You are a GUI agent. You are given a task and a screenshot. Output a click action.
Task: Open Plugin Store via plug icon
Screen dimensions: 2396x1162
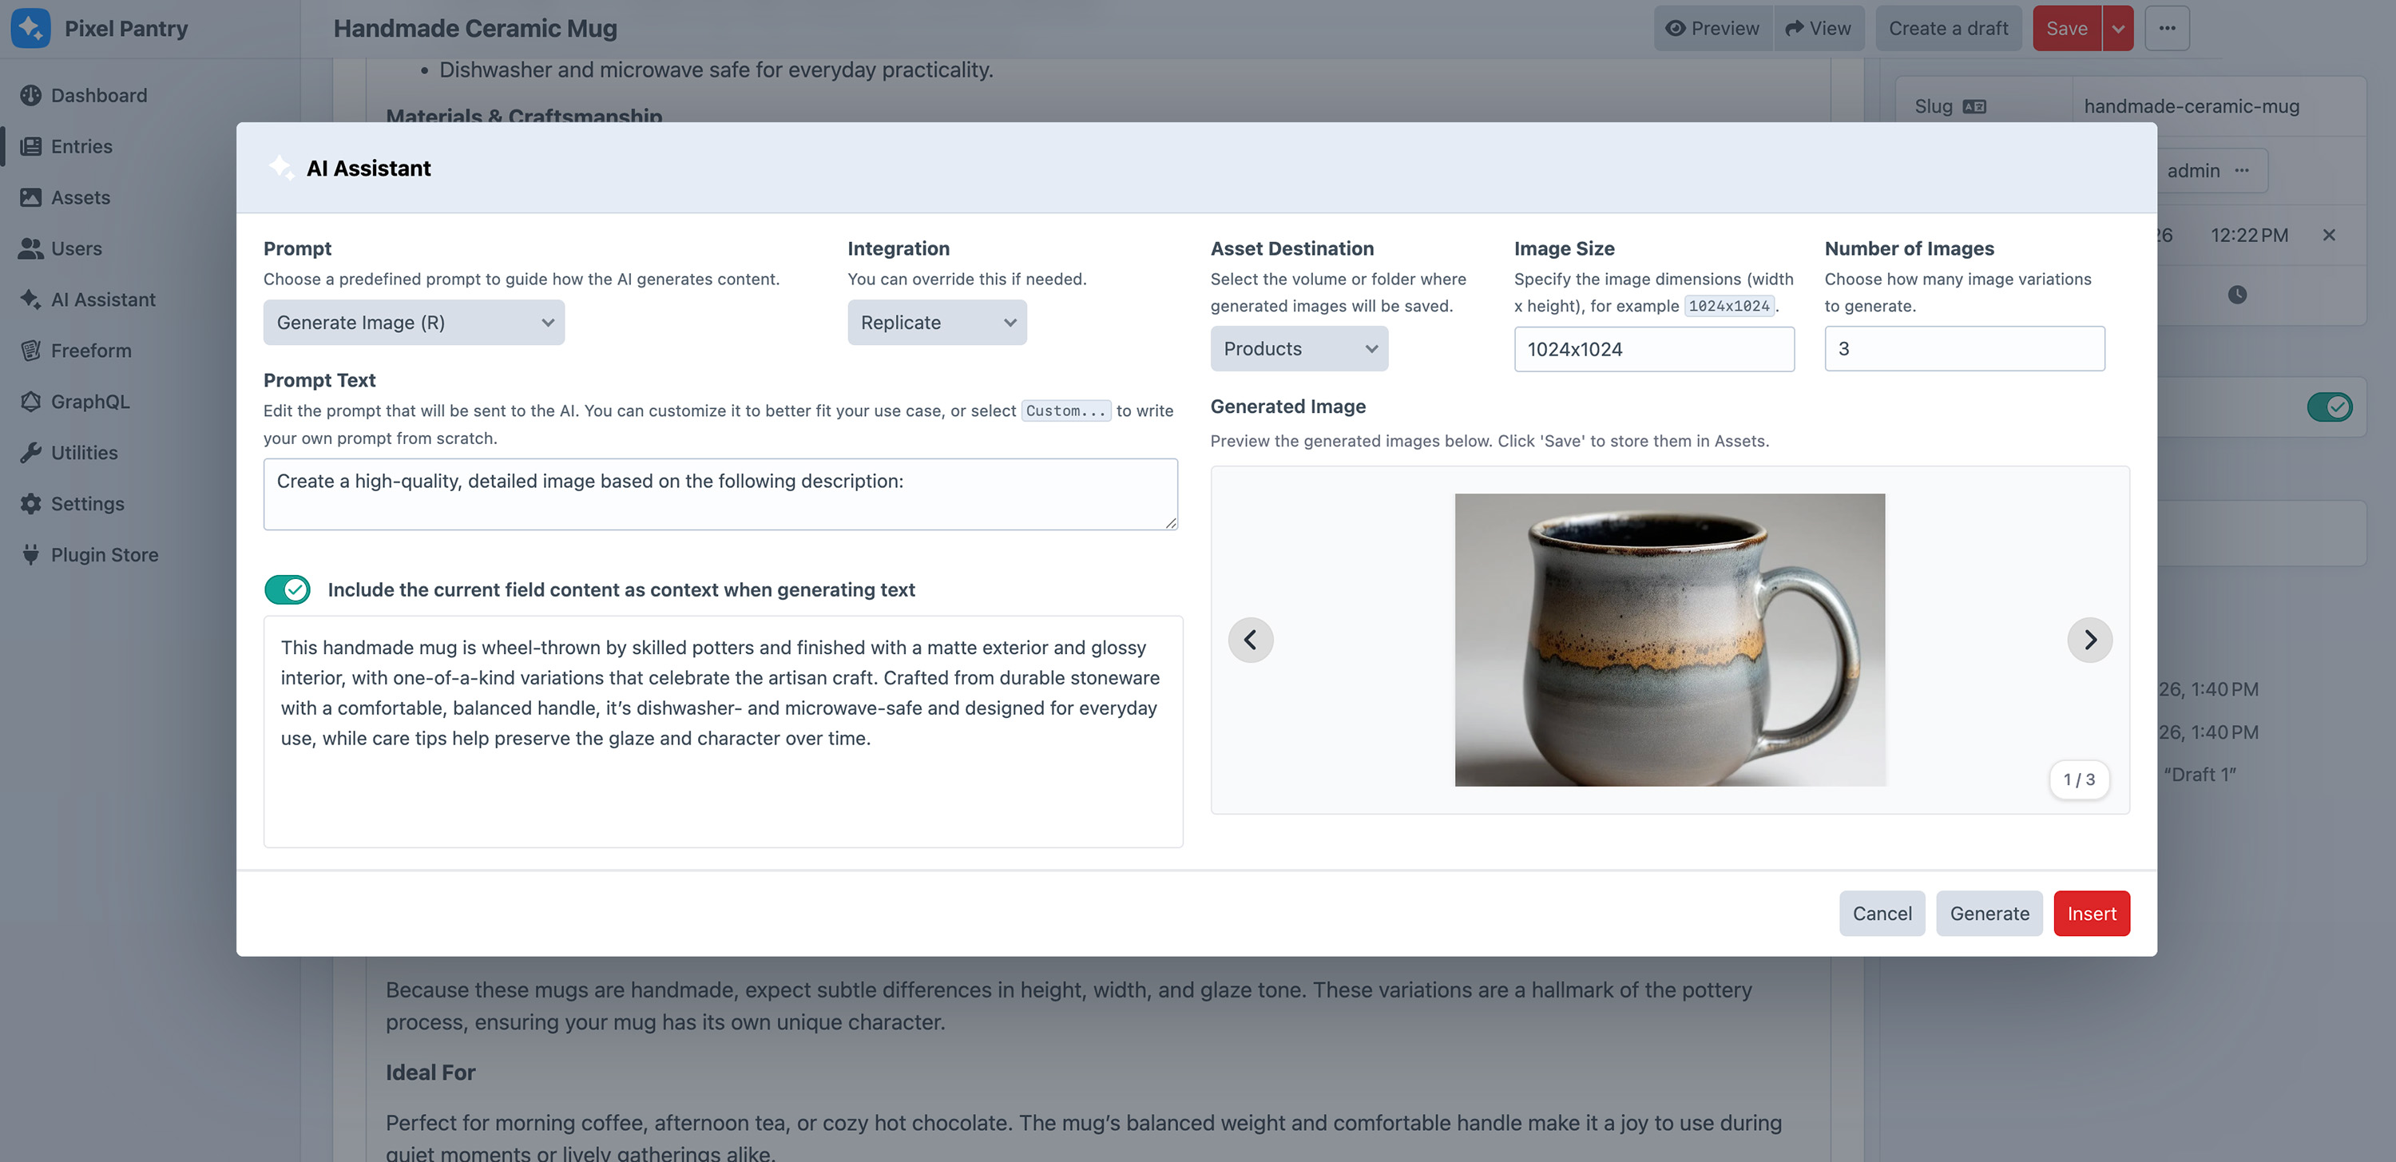[30, 555]
